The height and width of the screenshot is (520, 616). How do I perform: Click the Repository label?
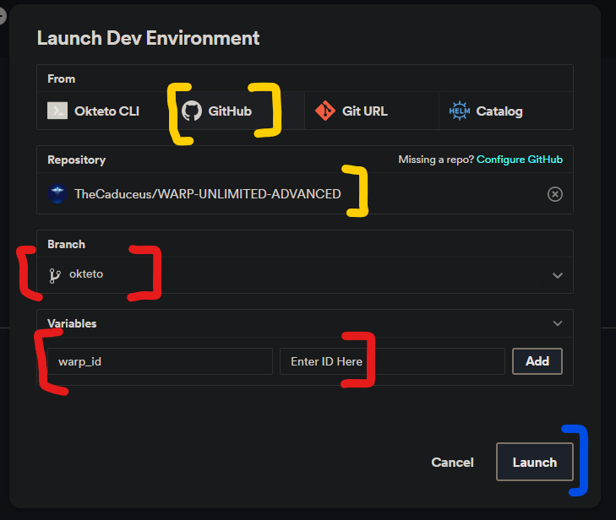pyautogui.click(x=77, y=160)
